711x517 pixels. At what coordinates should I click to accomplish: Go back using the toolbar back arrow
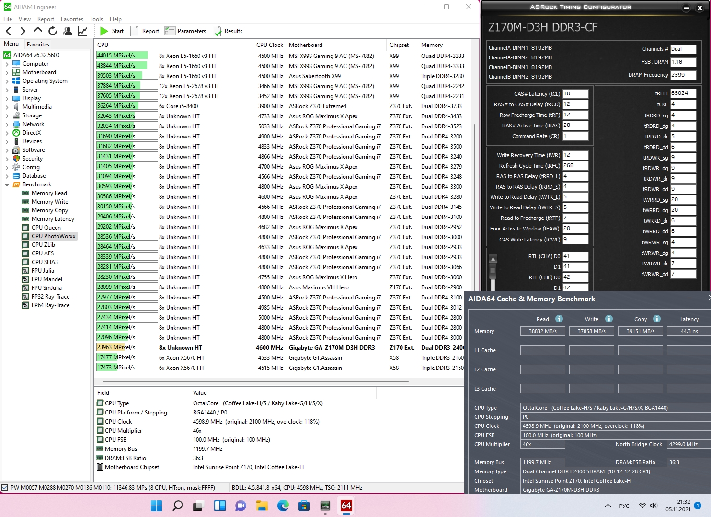(8, 31)
